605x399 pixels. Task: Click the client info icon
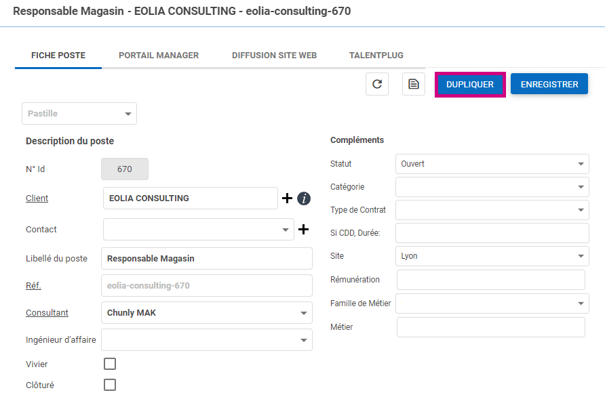(x=304, y=198)
